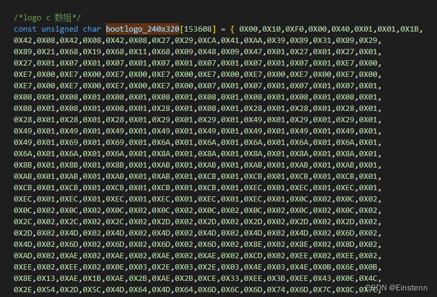437x297 pixels.
Task: Select the hex value 0XCE
Action: point(207,279)
